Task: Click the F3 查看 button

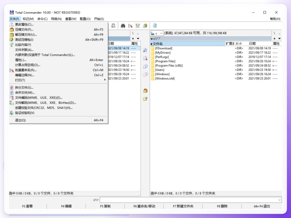Action: point(28,206)
